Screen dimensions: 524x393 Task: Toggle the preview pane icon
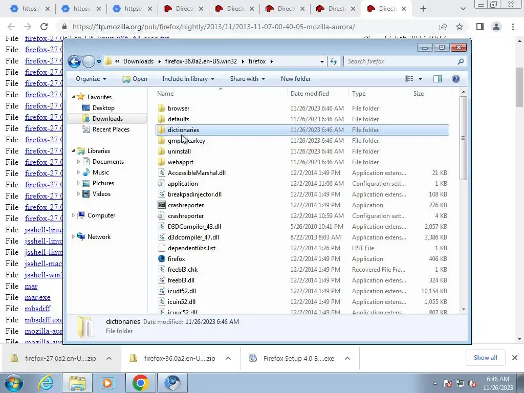[438, 79]
